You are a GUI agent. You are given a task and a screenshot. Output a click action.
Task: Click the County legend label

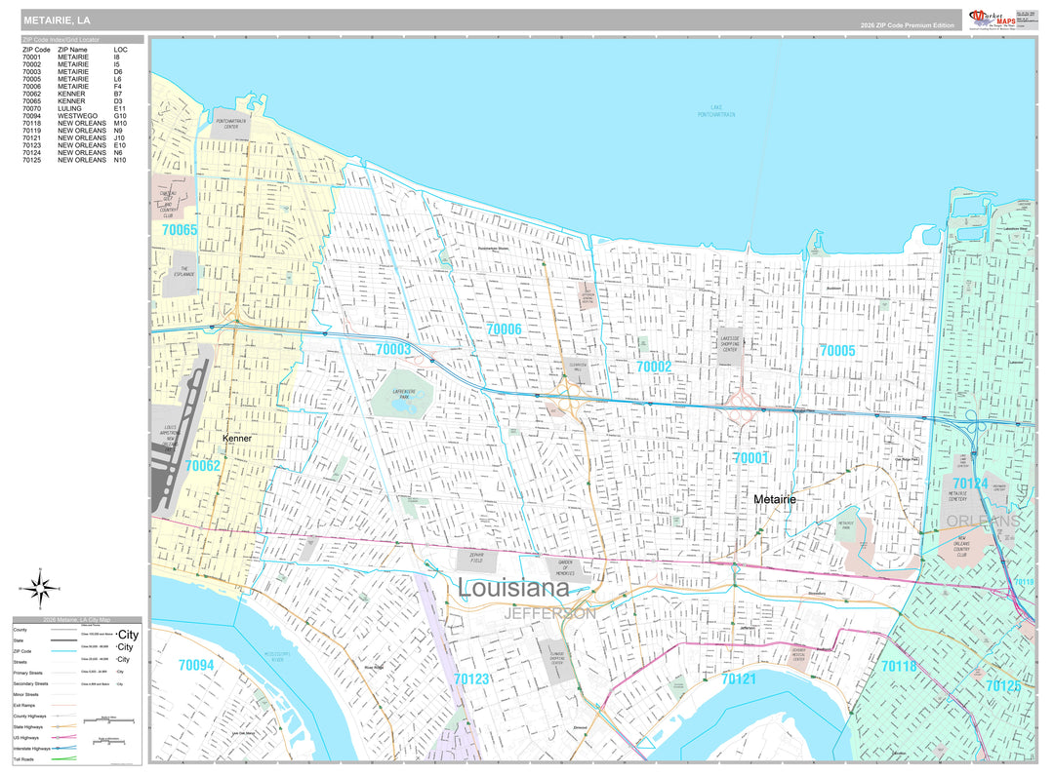coord(20,630)
